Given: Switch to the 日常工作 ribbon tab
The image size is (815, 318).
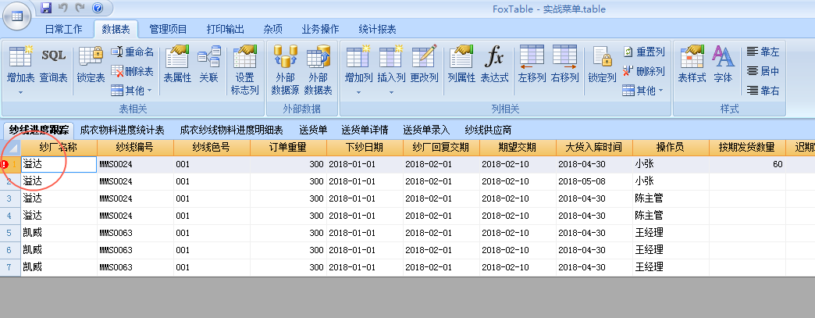Looking at the screenshot, I should [63, 30].
